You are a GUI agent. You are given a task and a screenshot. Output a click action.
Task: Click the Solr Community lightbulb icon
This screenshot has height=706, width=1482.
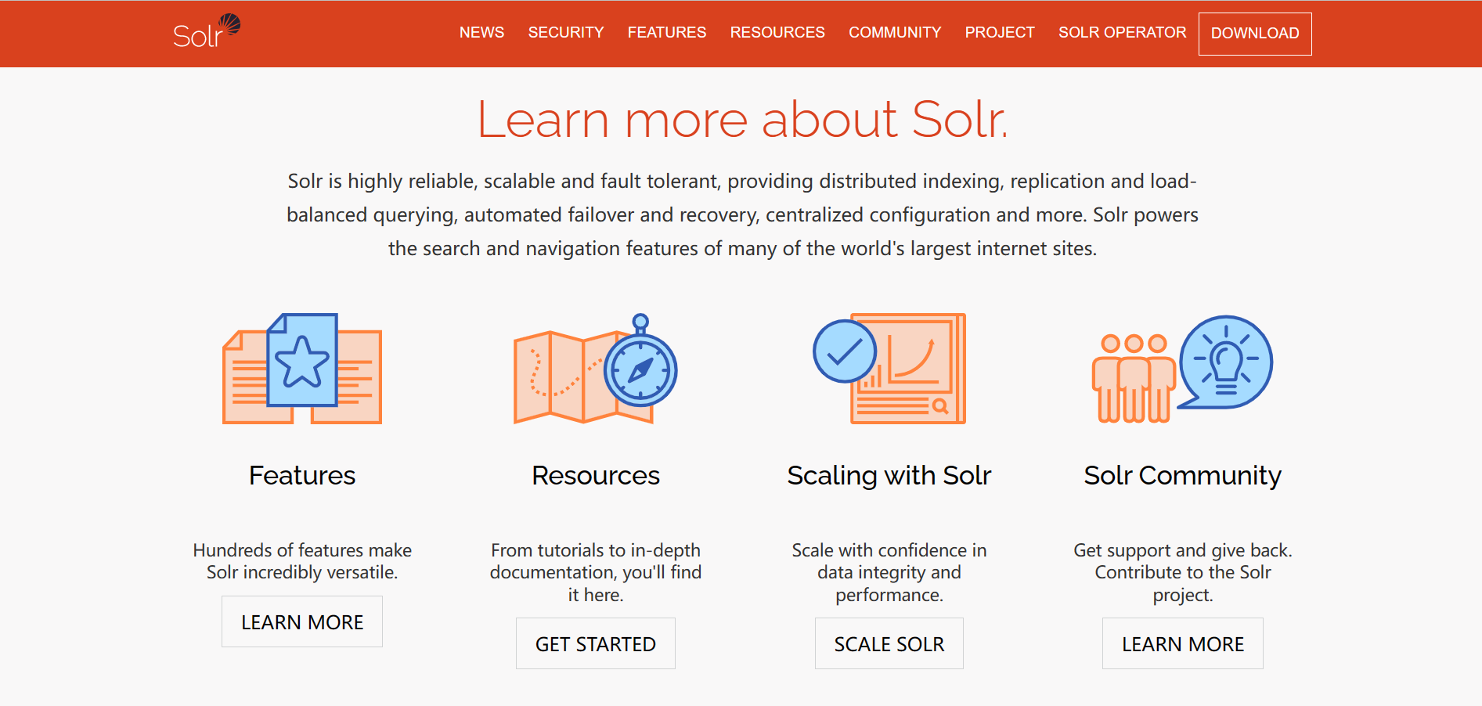pos(1182,368)
